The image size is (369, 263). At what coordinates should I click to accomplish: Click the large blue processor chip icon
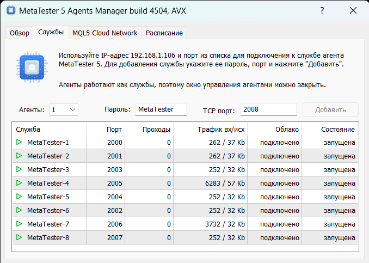32,67
